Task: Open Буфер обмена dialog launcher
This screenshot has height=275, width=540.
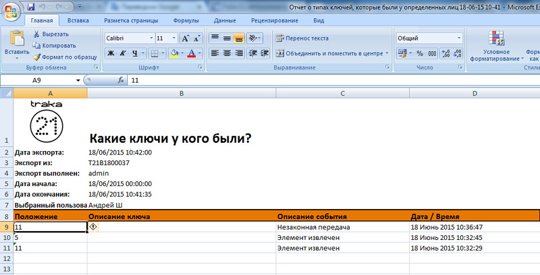Action: (x=96, y=67)
